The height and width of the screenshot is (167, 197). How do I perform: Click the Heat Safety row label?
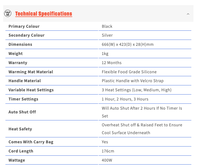point(20,129)
